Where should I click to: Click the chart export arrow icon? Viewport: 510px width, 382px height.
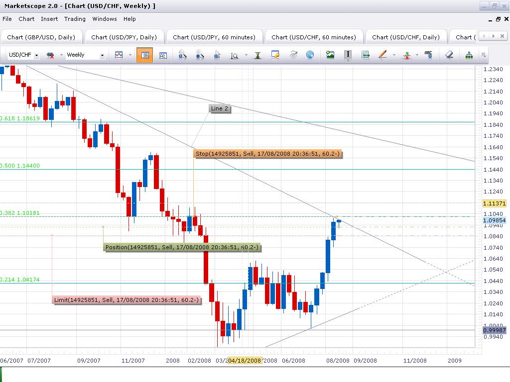365,55
